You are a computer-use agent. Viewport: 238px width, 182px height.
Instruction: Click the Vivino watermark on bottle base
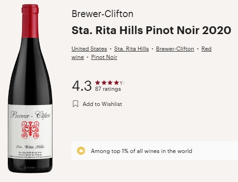30,167
